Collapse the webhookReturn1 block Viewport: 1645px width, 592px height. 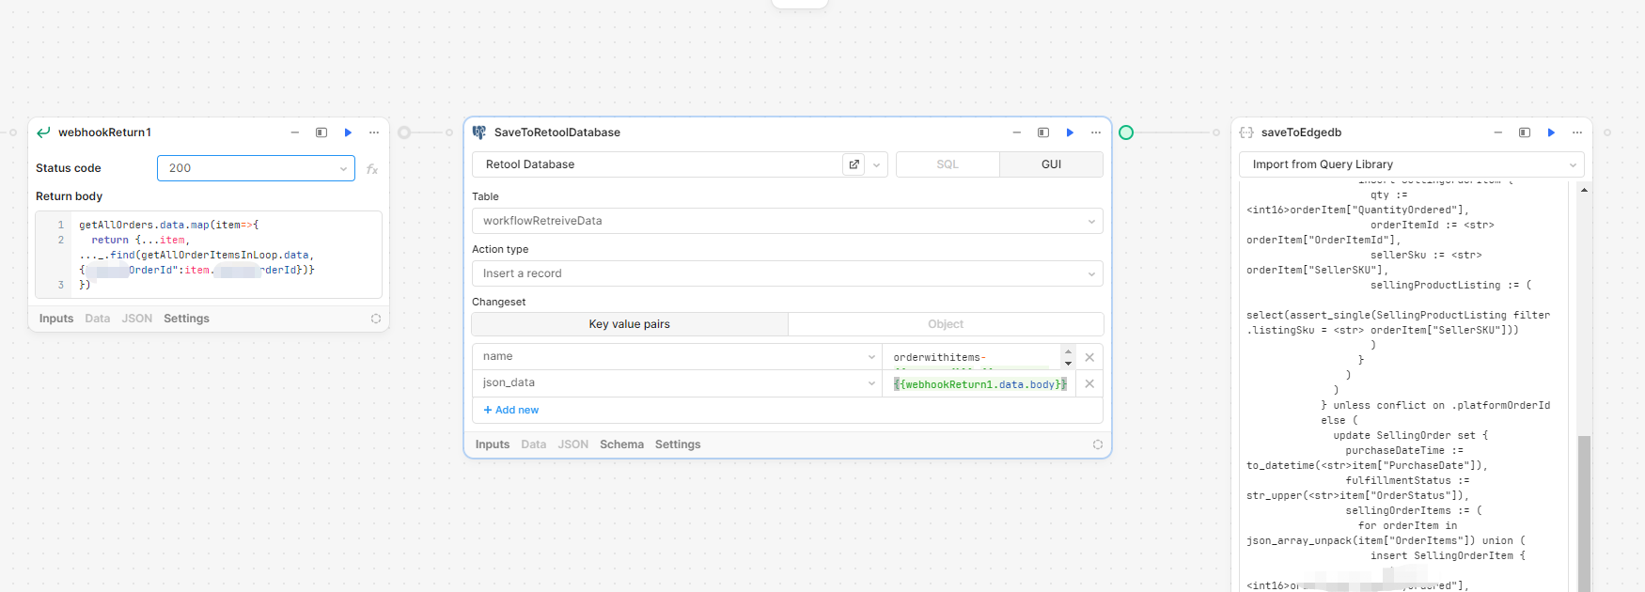coord(295,132)
